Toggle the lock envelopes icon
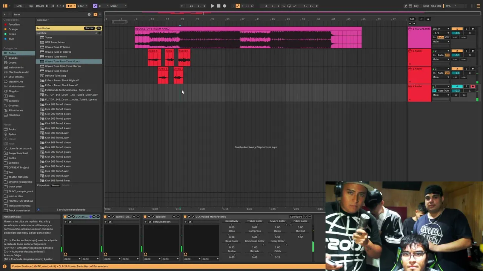The width and height of the screenshot is (483, 271). [428, 19]
